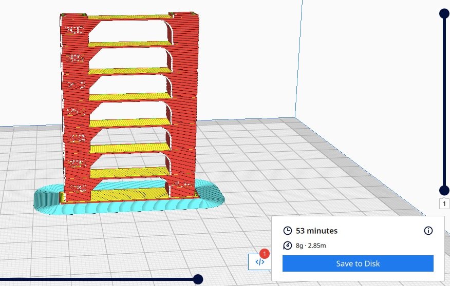
Task: Click the horizontal path slider handle
Action: [x=197, y=279]
